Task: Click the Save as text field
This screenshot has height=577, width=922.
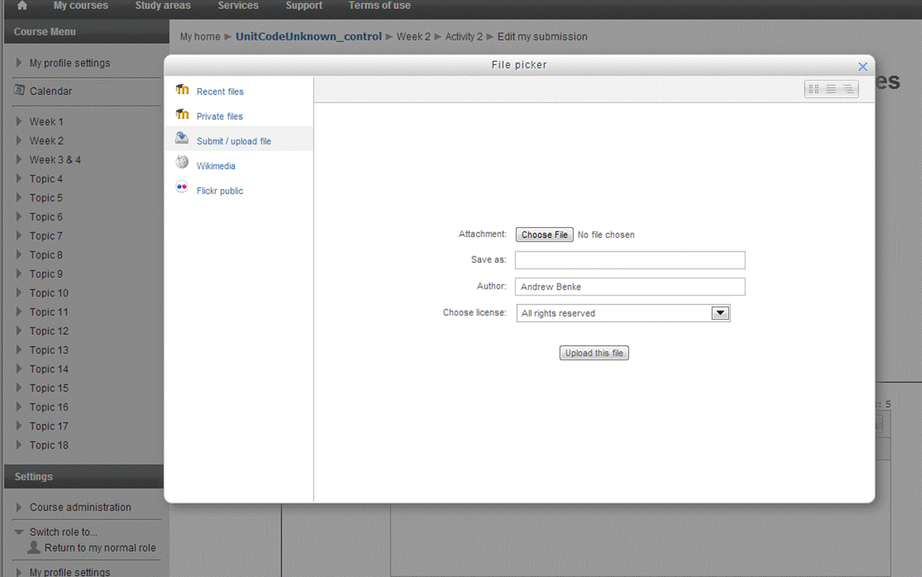Action: pyautogui.click(x=630, y=260)
